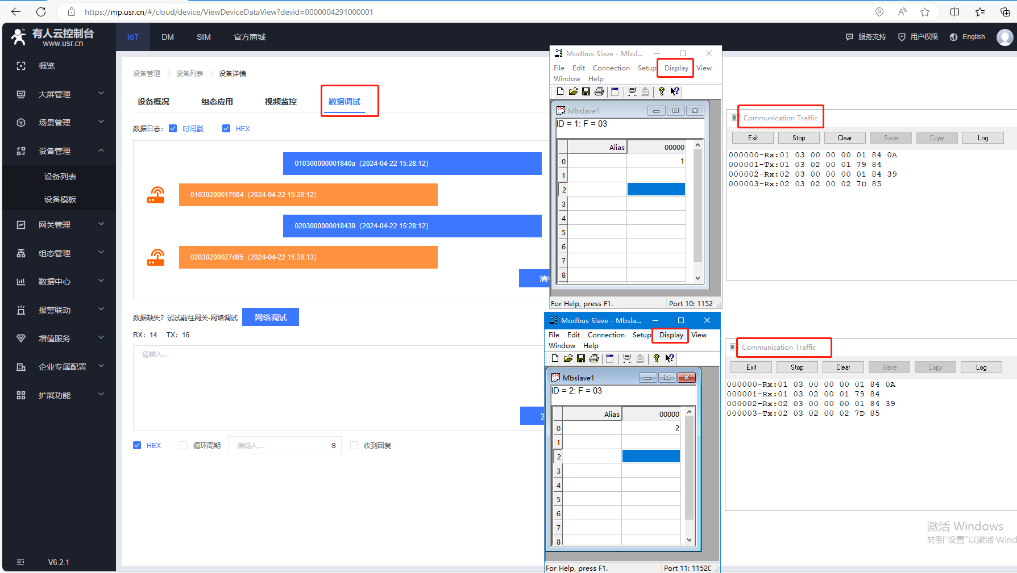Image resolution: width=1017 pixels, height=573 pixels.
Task: Open Display menu in upper Modbus Slave
Action: click(676, 68)
